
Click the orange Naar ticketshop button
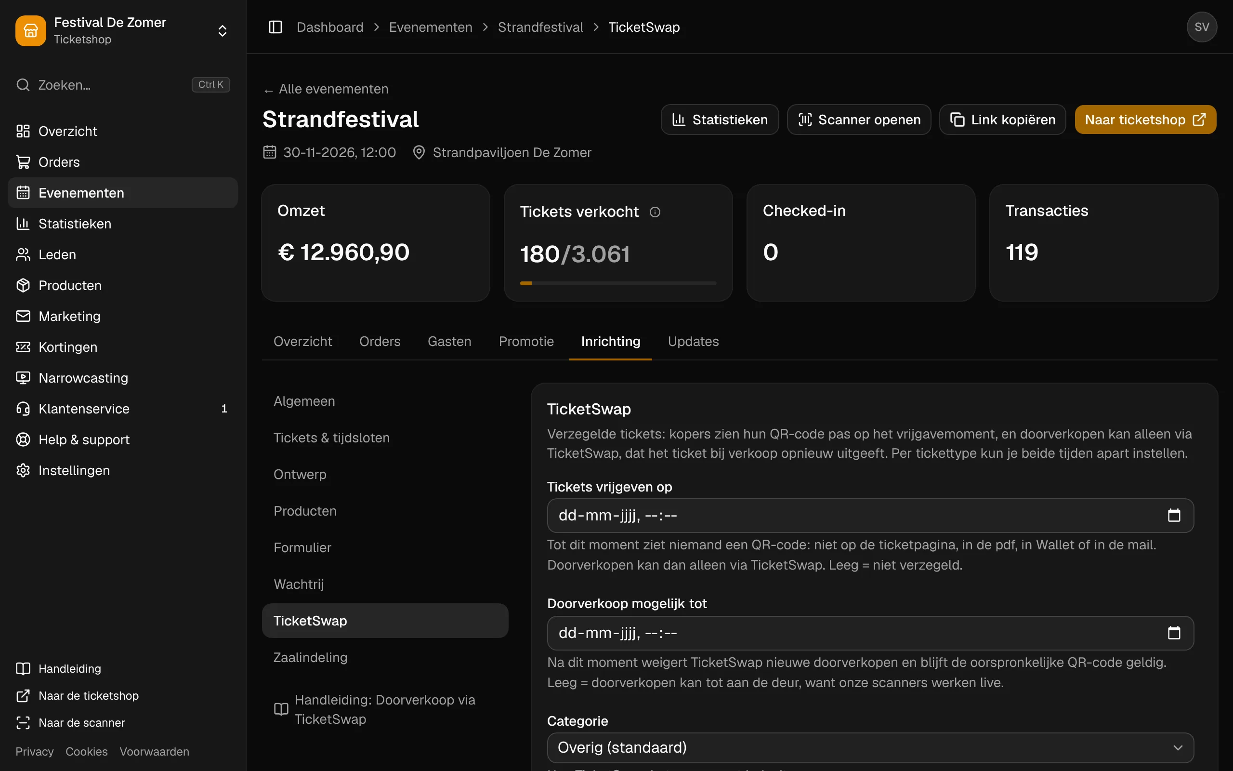point(1145,120)
